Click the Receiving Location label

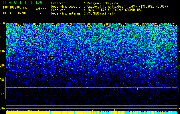pyautogui.click(x=67, y=7)
